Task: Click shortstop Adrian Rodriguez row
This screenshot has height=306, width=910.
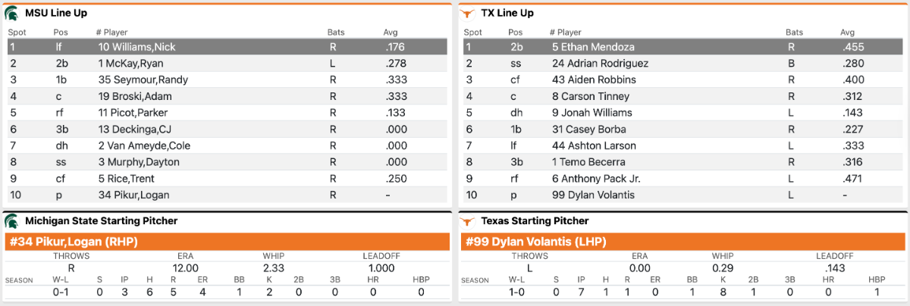Action: point(600,64)
